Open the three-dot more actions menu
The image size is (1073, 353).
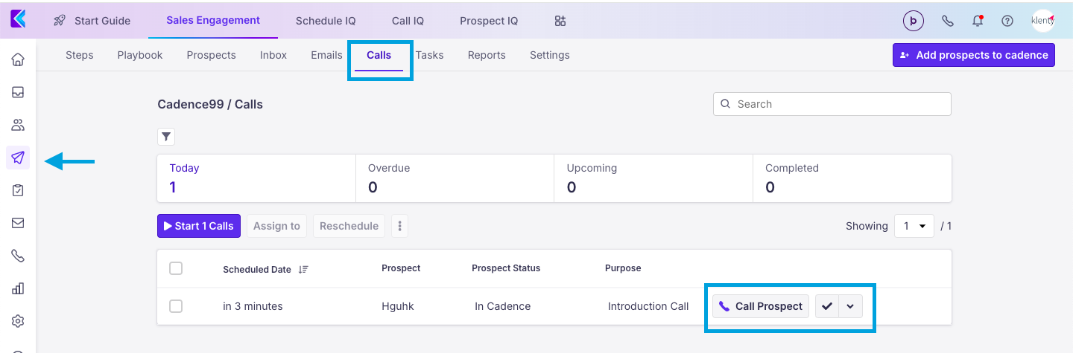(400, 226)
